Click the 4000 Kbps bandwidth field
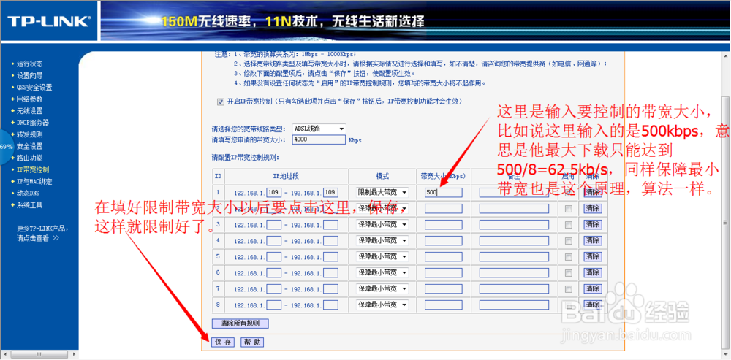731x360 pixels. (319, 139)
